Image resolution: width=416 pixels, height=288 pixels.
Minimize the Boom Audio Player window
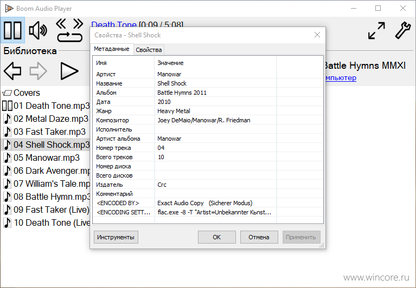click(354, 8)
